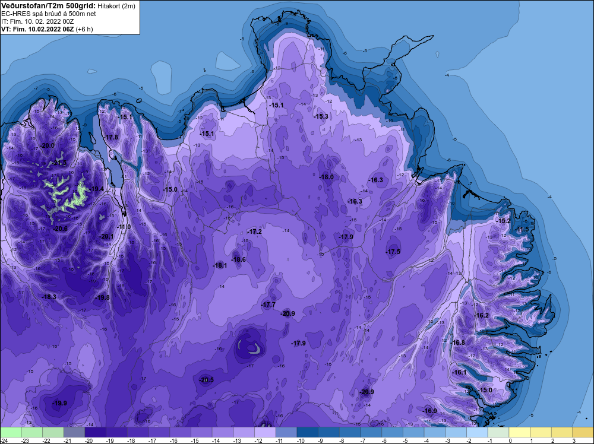Select the legend swatch labeled -17

click(x=159, y=432)
